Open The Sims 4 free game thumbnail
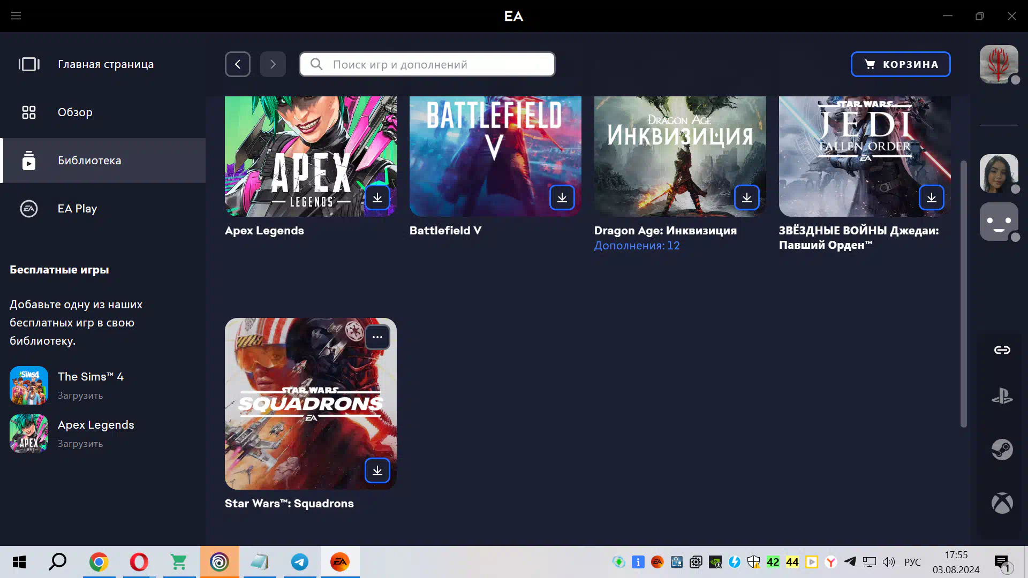This screenshot has width=1028, height=578. coord(29,385)
